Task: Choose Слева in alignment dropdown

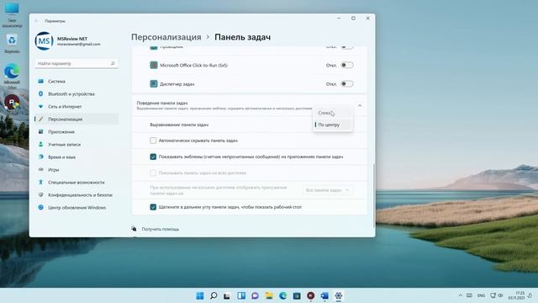Action: [x=333, y=113]
